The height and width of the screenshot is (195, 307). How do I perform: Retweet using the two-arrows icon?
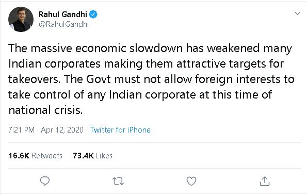point(118,181)
